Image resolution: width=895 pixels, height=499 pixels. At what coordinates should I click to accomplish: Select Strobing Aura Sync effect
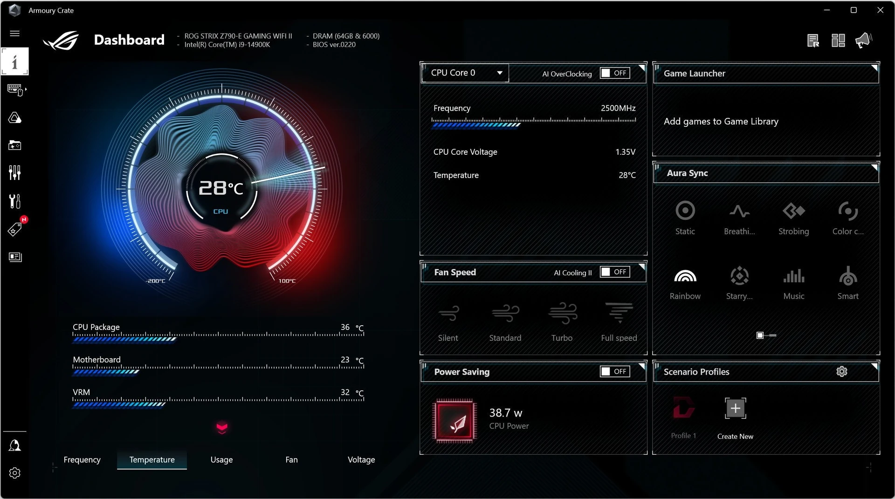793,218
